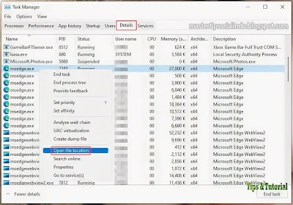Select the Details tab
The height and width of the screenshot is (205, 293).
pos(126,25)
